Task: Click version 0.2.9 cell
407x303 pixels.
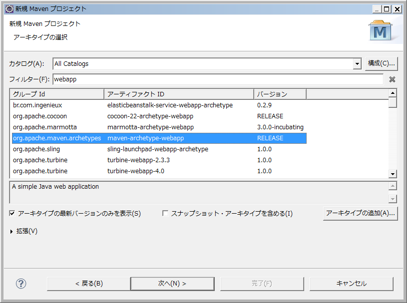Action: 264,105
